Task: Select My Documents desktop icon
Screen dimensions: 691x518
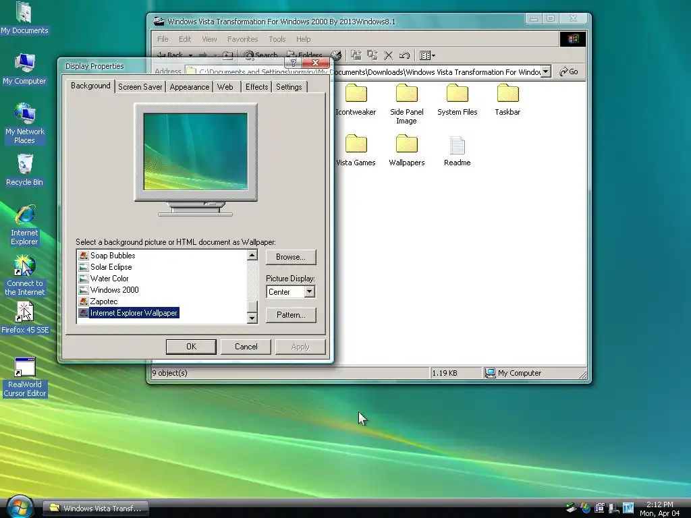Action: pos(24,18)
